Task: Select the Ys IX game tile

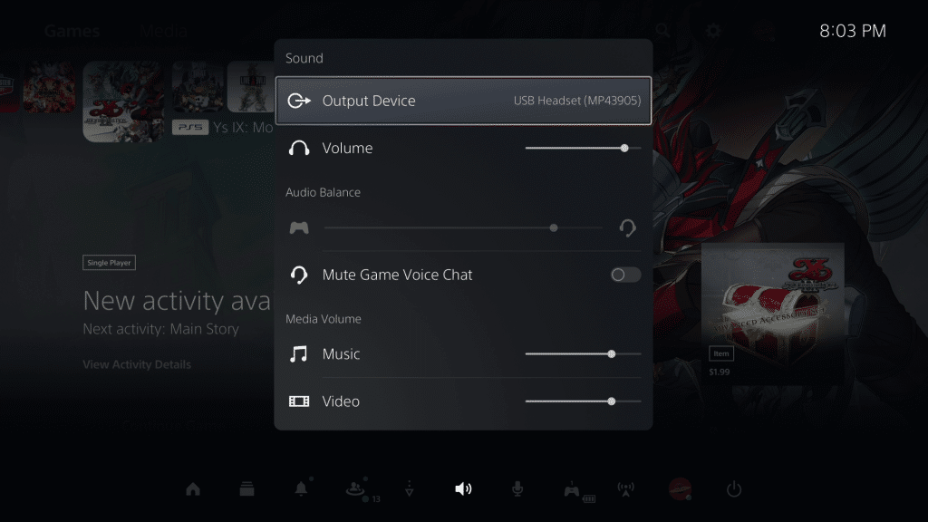Action: (123, 101)
